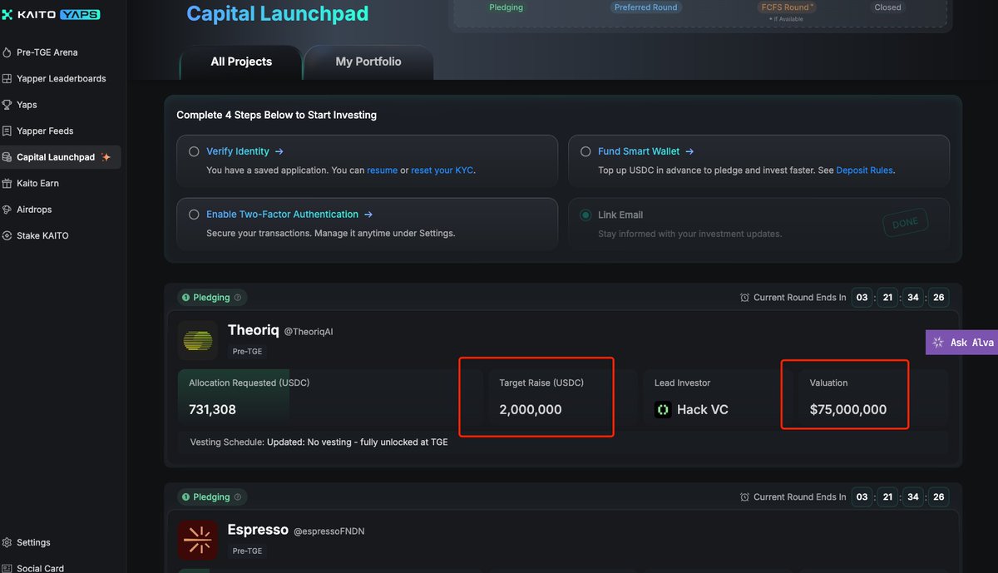998x573 pixels.
Task: Click the Theoriq Pre-TGE tag
Action: [247, 352]
